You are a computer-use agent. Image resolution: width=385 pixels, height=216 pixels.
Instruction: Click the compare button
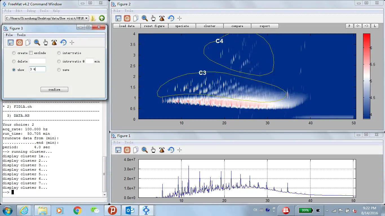237,26
